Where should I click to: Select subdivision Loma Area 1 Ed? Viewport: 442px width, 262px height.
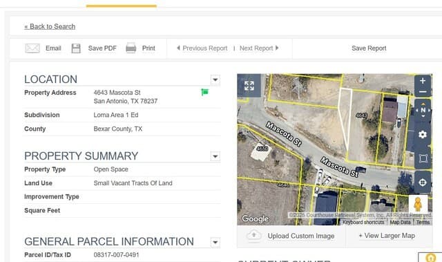116,115
